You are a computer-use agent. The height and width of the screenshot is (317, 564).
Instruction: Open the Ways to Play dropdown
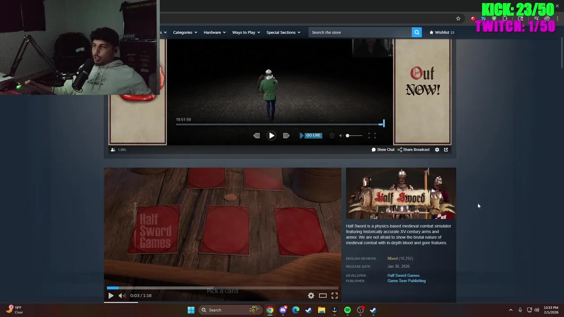246,32
